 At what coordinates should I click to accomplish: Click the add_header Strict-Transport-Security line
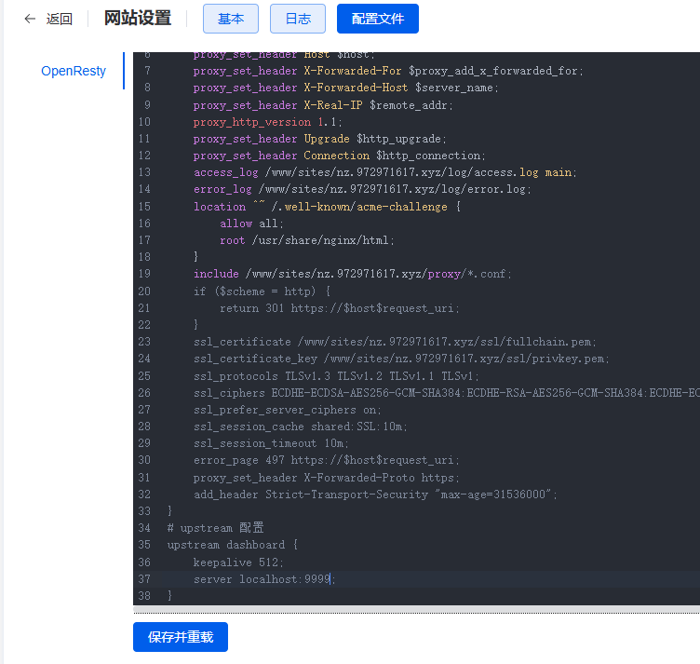[x=374, y=495]
